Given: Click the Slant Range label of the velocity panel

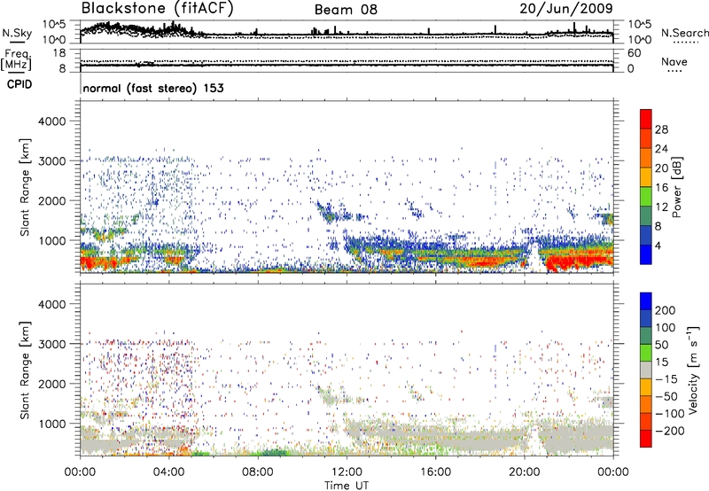Looking at the screenshot, I should [x=25, y=370].
